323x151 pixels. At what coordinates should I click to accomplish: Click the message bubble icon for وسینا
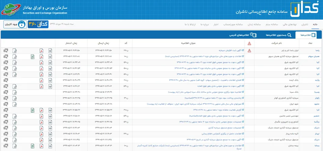[5, 92]
